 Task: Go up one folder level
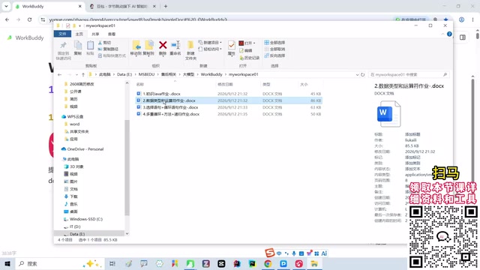(83, 75)
